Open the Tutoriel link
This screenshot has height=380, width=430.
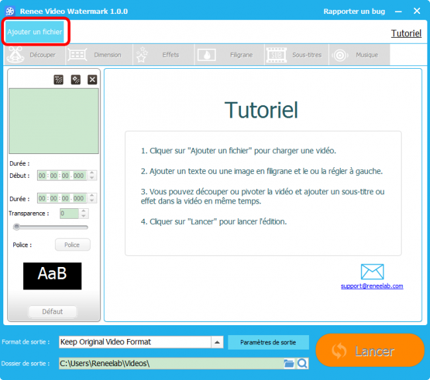[x=406, y=34]
